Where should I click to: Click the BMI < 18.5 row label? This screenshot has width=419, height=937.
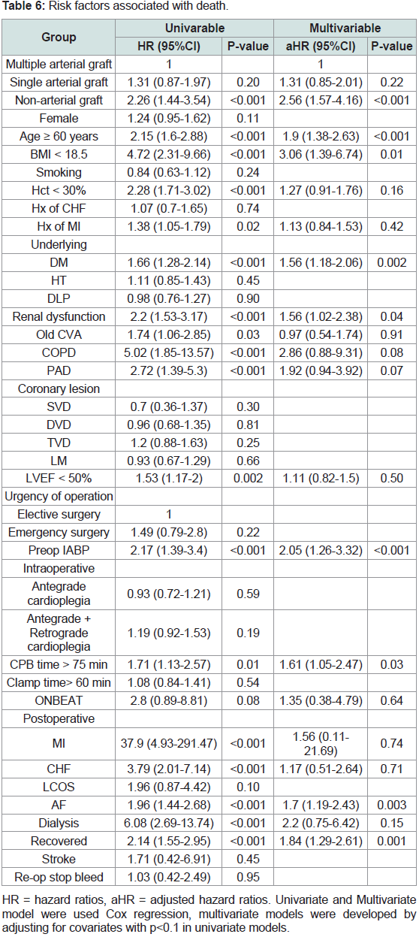(59, 154)
